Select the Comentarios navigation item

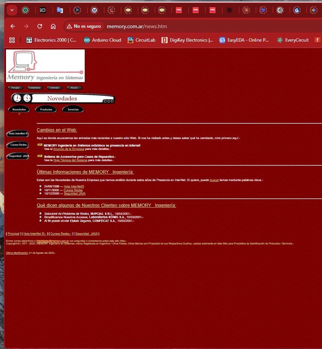(35, 87)
